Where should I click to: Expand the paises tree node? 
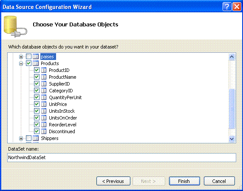21,57
